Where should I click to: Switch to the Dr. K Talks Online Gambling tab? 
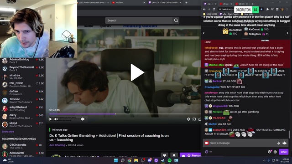point(165,3)
